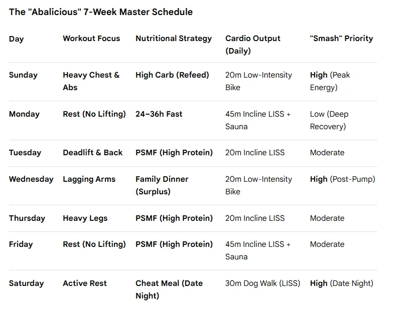Select the "Smash" Priority column header

click(341, 39)
